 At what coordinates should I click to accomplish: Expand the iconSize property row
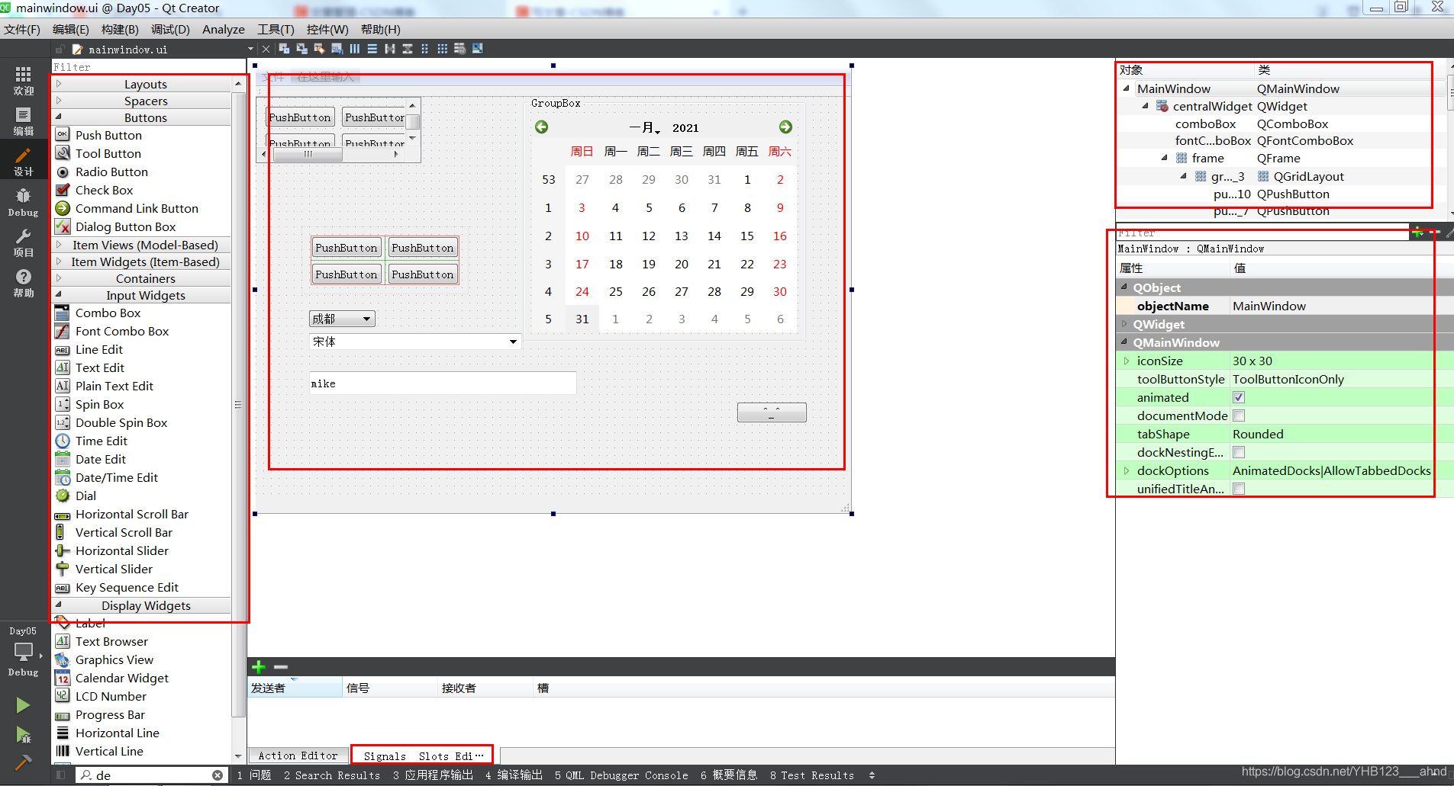pyautogui.click(x=1127, y=361)
